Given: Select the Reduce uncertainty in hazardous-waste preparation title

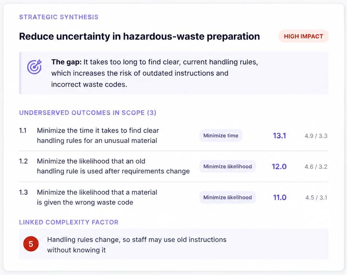Looking at the screenshot, I should point(139,37).
